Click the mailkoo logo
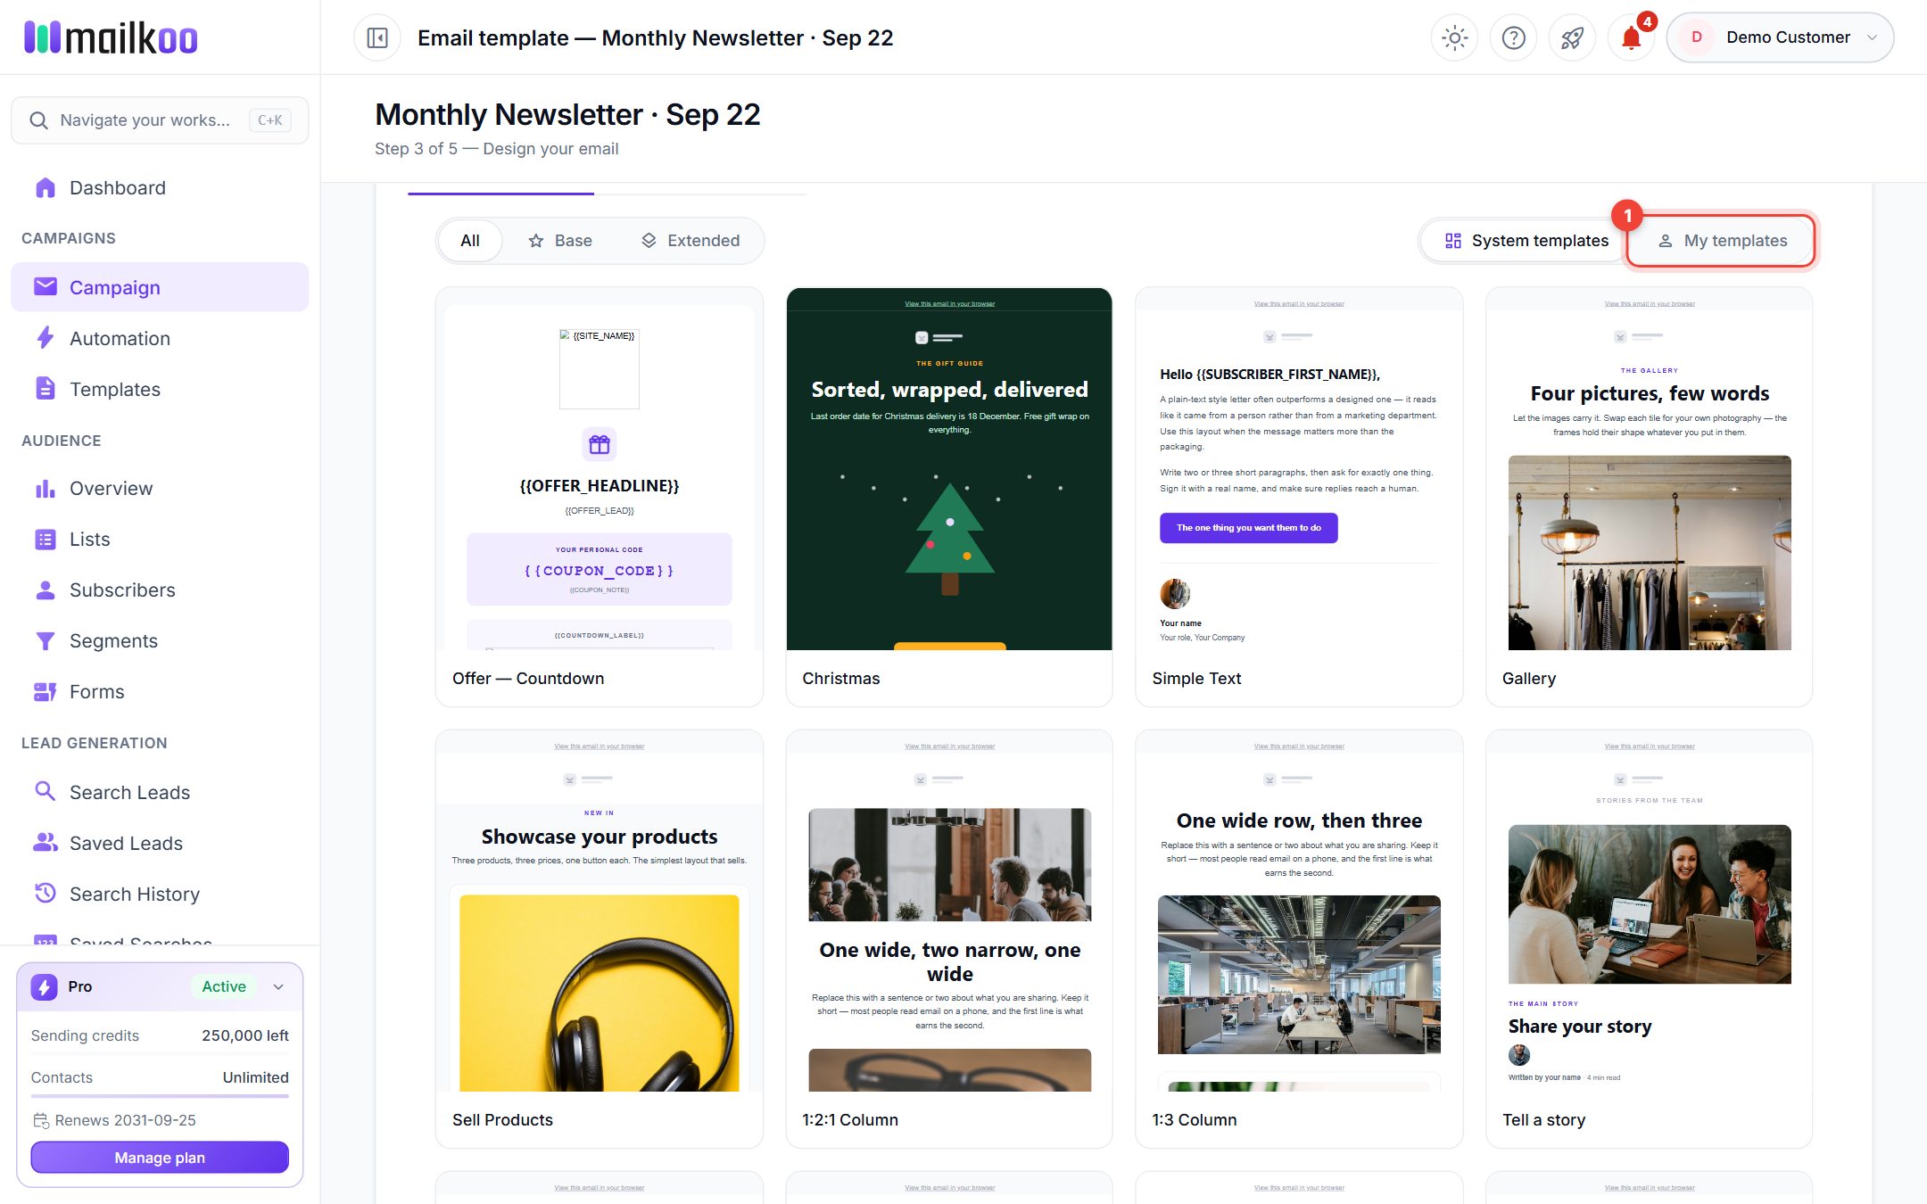The image size is (1927, 1204). tap(111, 37)
